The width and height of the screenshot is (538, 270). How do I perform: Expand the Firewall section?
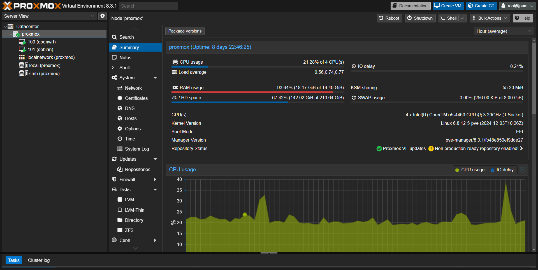tap(155, 179)
